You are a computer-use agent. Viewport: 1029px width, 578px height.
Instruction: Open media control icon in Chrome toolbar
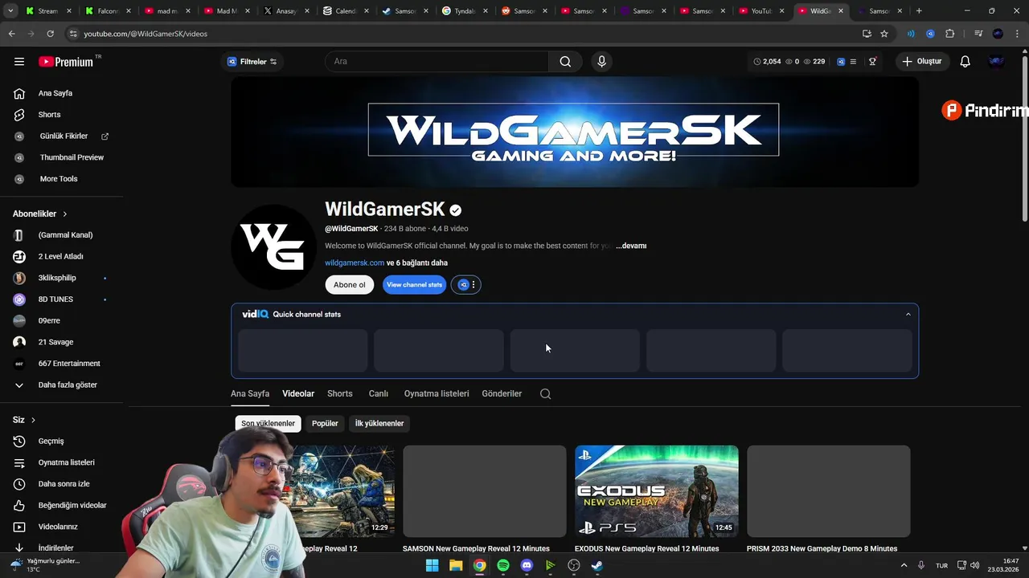tap(978, 34)
